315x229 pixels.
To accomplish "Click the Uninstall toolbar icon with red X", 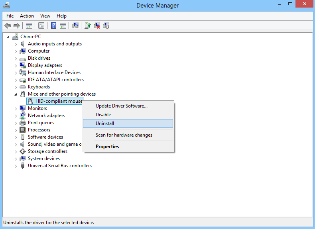I will tap(97, 26).
